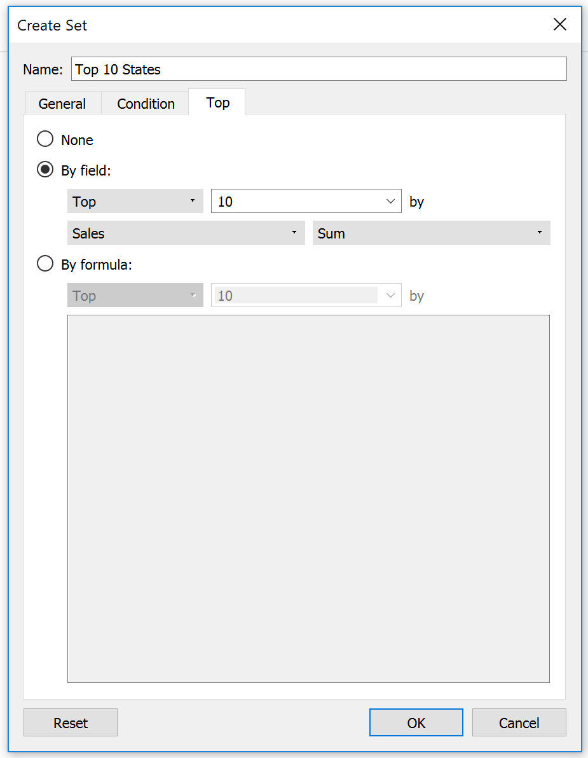Switch to the General tab

coord(62,104)
